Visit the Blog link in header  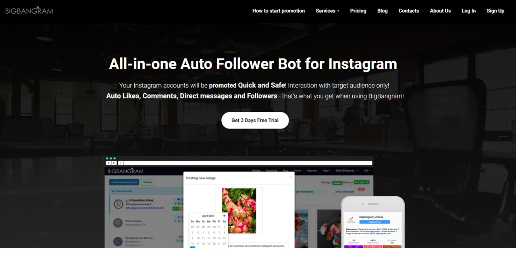pyautogui.click(x=383, y=11)
